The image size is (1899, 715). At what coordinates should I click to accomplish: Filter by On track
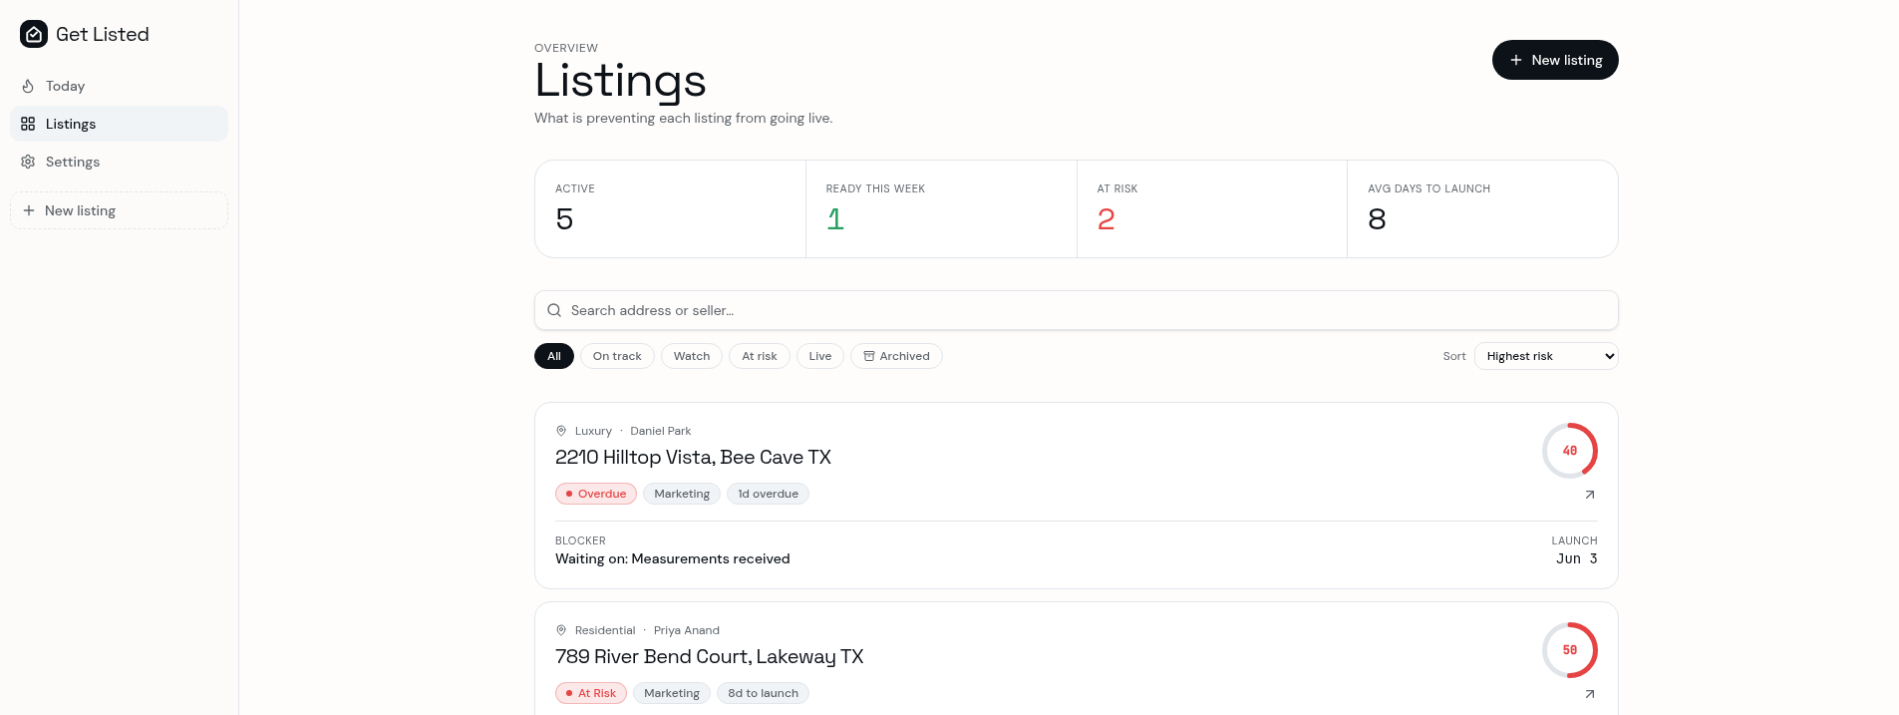[617, 356]
